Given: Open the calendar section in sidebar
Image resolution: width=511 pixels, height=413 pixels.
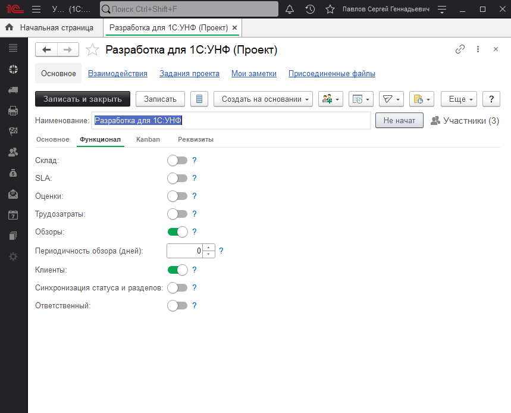Looking at the screenshot, I should point(13,215).
